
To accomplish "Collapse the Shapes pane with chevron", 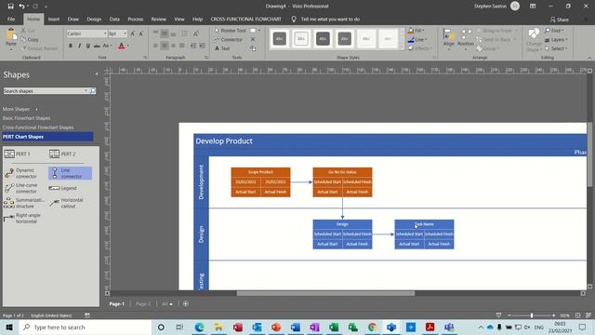I will click(97, 74).
